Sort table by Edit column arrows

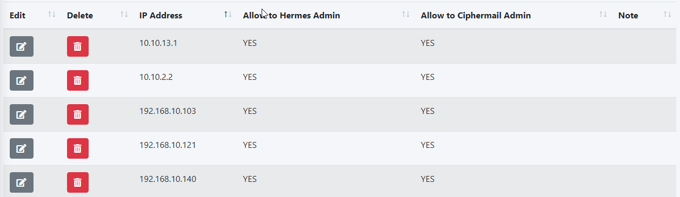(x=52, y=15)
